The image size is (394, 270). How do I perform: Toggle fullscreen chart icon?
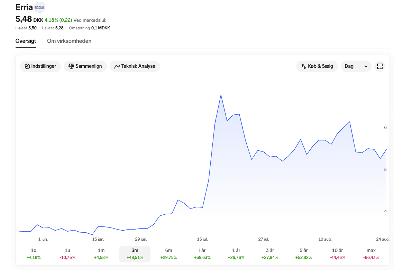pyautogui.click(x=380, y=66)
